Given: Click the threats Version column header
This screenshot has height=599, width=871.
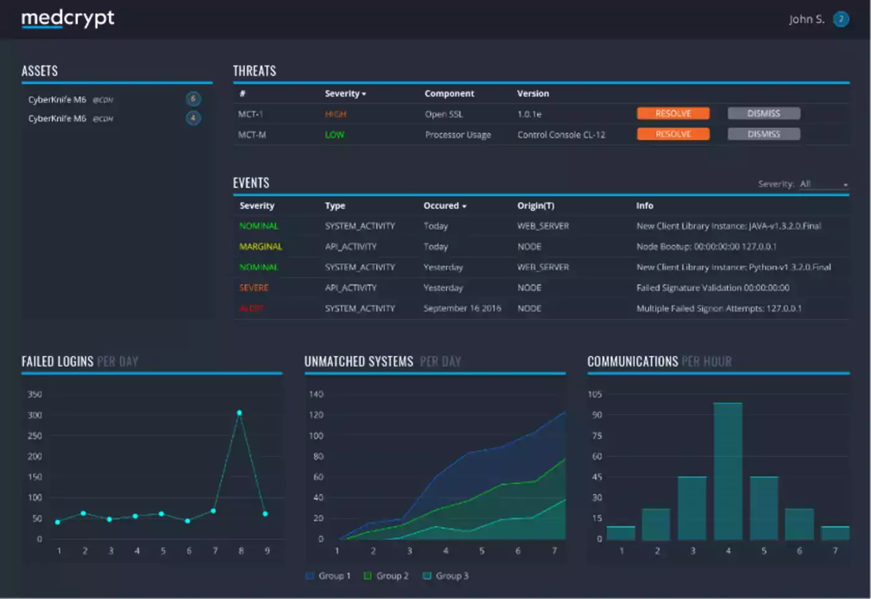Looking at the screenshot, I should (533, 93).
